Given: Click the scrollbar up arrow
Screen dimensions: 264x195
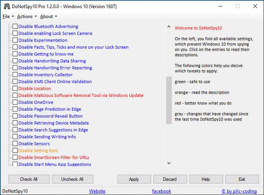Looking at the screenshot, I should (169, 26).
